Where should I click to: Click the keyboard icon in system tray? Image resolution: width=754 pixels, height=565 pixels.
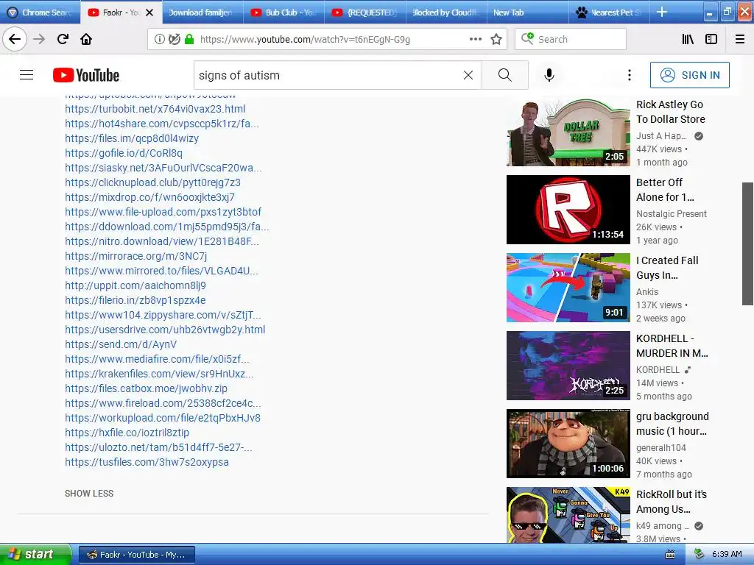(x=670, y=555)
